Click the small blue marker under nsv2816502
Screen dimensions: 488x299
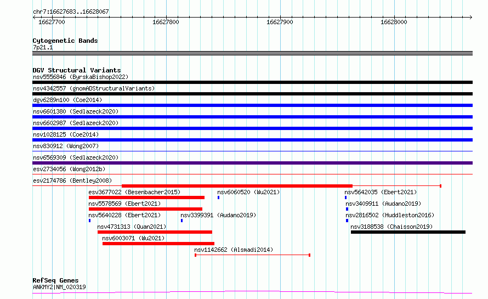coord(347,221)
